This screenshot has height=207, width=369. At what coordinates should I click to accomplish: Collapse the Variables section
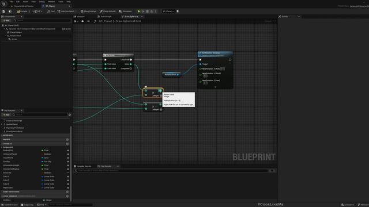(x=2, y=144)
